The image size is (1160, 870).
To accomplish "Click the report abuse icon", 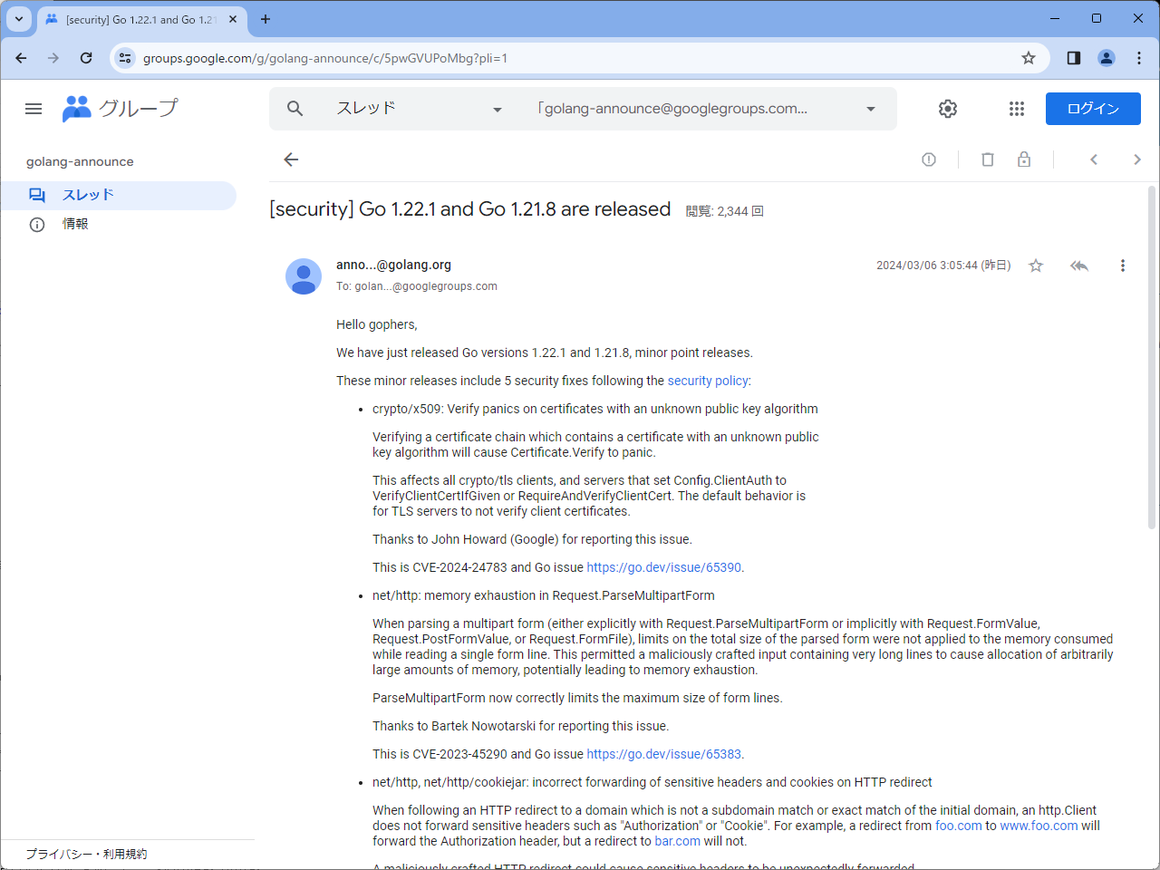I will [928, 159].
